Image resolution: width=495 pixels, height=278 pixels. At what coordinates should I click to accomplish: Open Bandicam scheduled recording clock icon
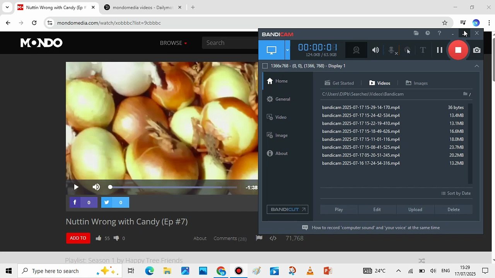428,33
